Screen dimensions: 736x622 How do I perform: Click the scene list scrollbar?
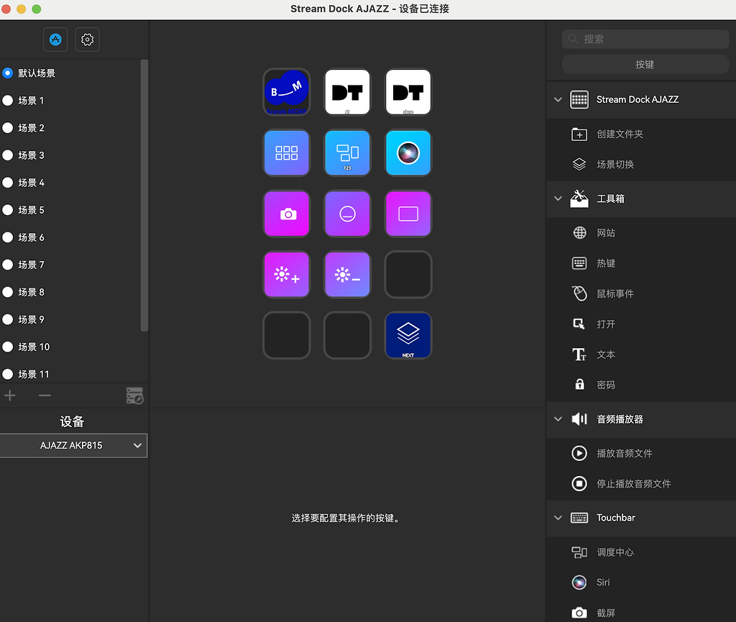(144, 196)
